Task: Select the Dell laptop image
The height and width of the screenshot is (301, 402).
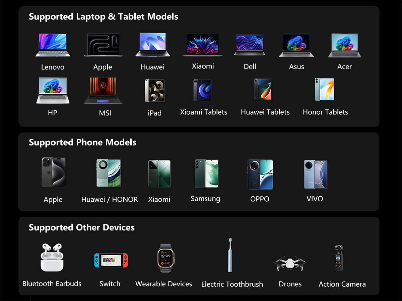Action: 250,45
